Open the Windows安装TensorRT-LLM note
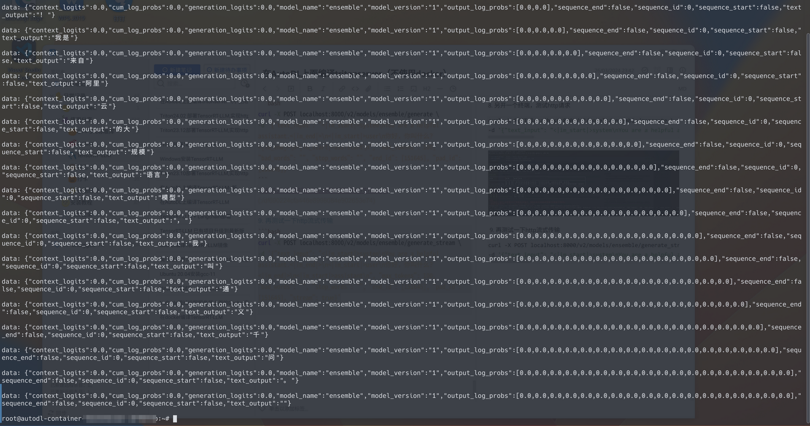 [x=191, y=159]
